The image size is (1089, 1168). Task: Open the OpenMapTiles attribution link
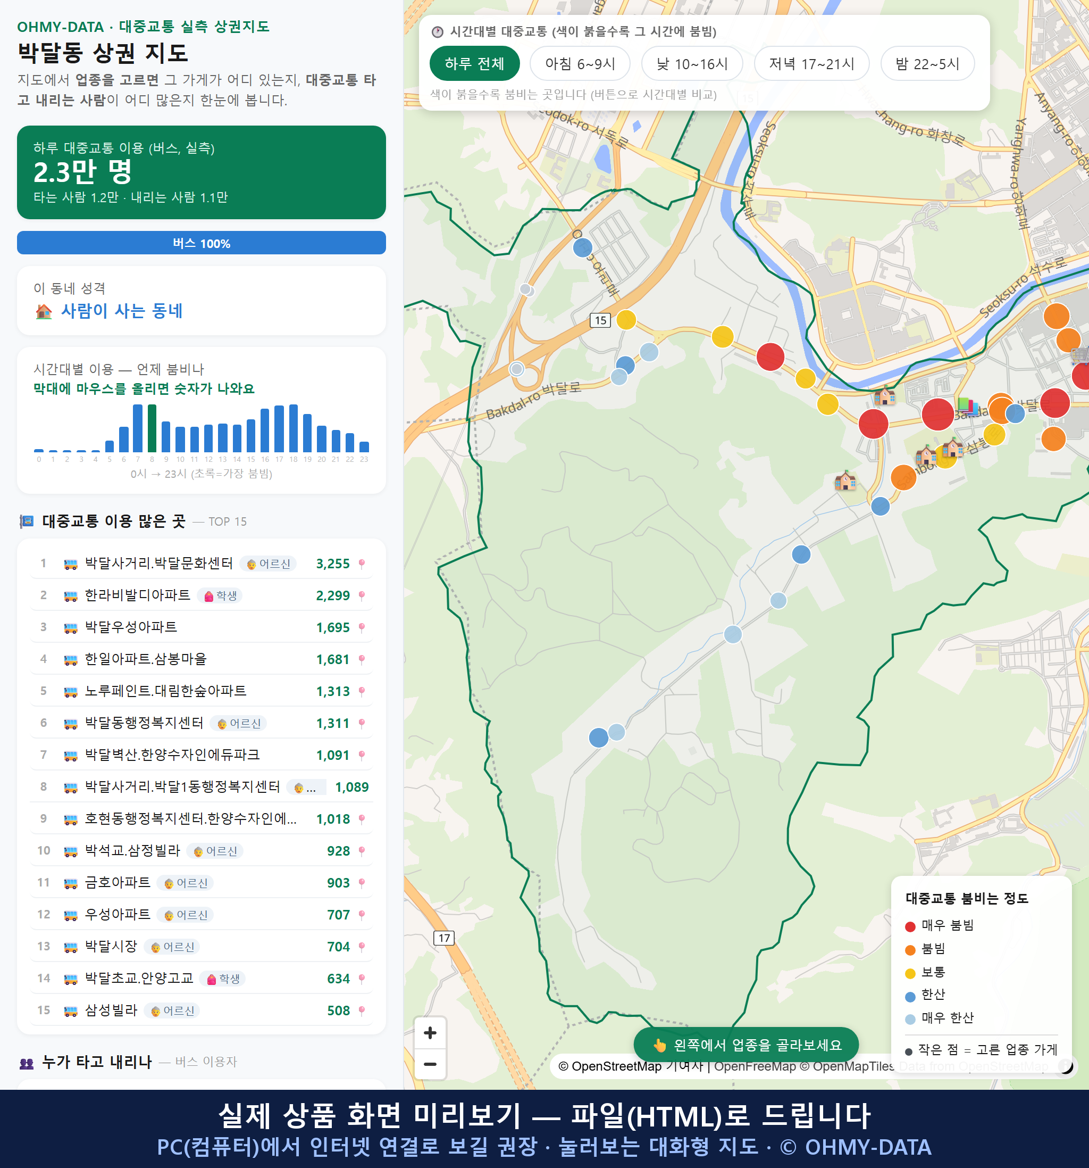847,1066
